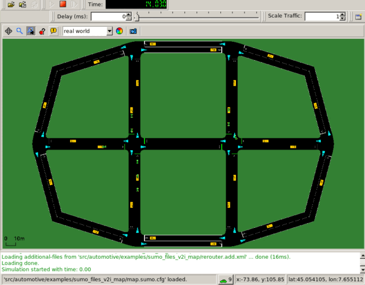
Task: Click the open network file icon
Action: click(x=23, y=4)
